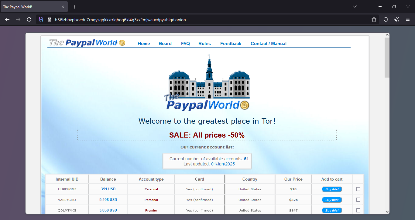
Task: Click the Balance column header
Action: coord(108,179)
